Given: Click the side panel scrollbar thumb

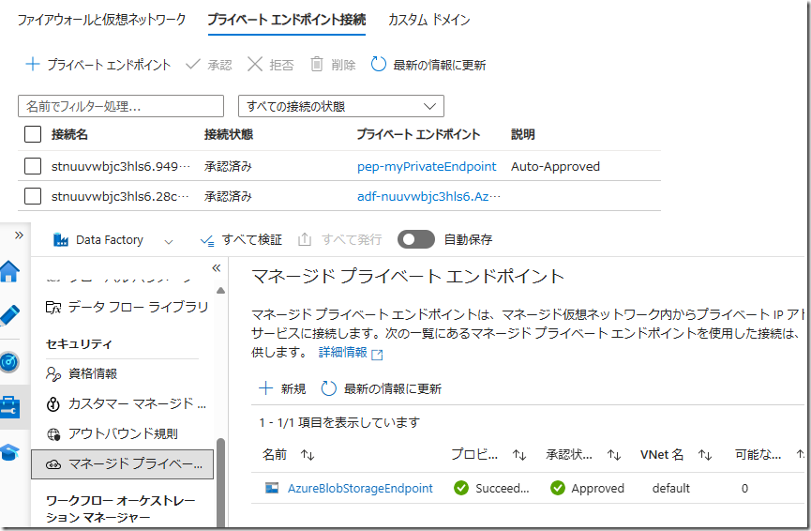Looking at the screenshot, I should click(221, 481).
